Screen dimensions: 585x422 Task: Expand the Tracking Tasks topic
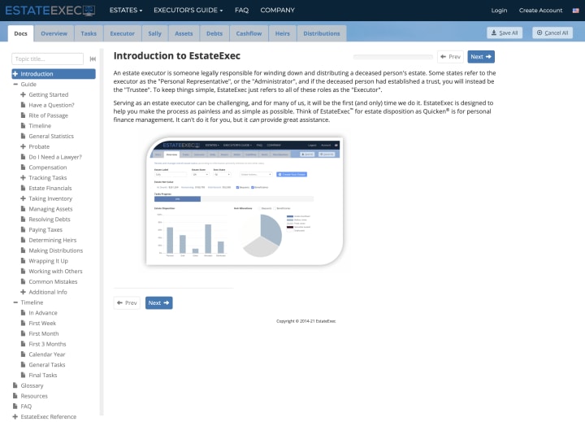click(x=23, y=178)
